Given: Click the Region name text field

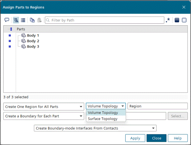Looking at the screenshot, I should click(157, 106).
